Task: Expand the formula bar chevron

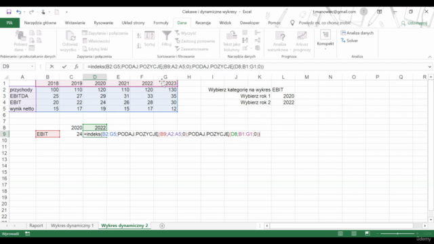Action: tap(429, 66)
